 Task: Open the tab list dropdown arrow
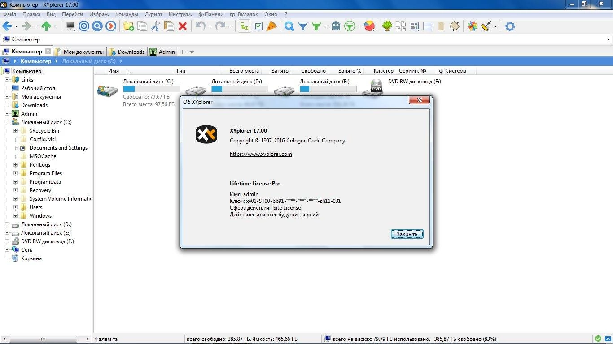click(192, 52)
